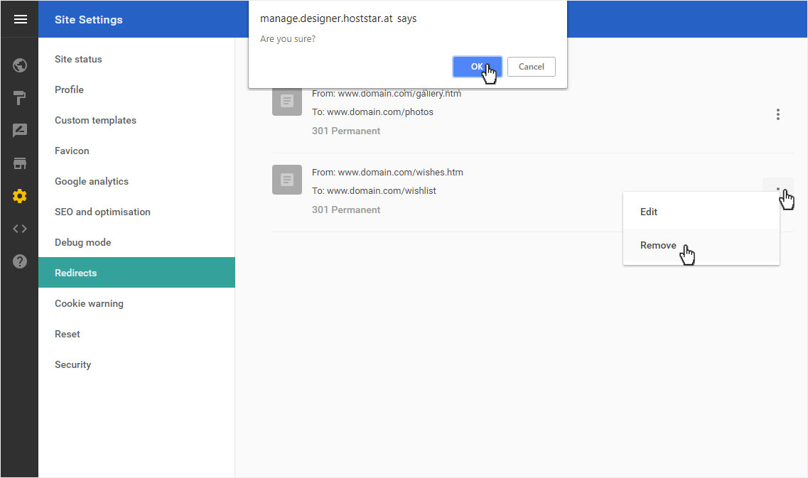
Task: Select the paint roller design icon
Action: coord(20,98)
